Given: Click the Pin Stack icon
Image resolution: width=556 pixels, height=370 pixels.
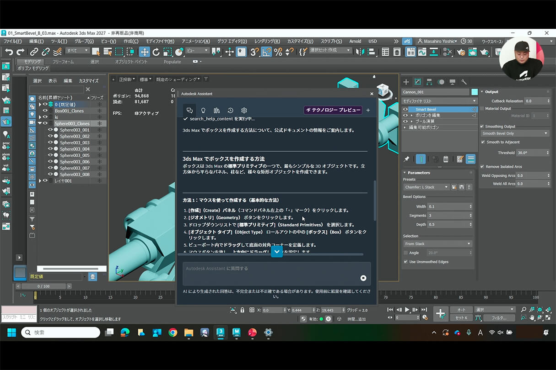Looking at the screenshot, I should point(406,159).
